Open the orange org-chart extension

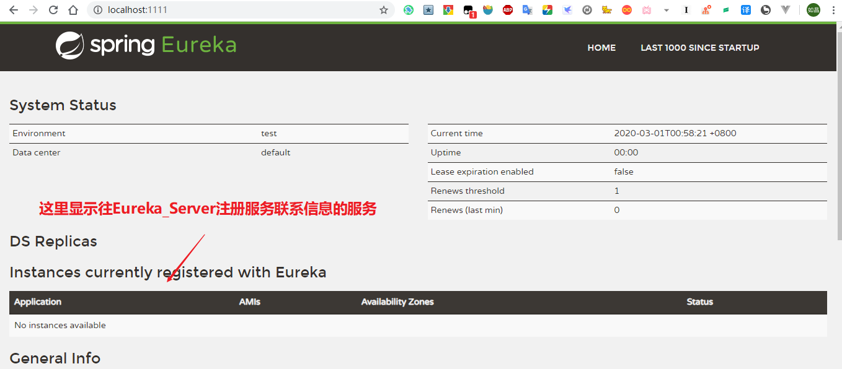pos(706,10)
